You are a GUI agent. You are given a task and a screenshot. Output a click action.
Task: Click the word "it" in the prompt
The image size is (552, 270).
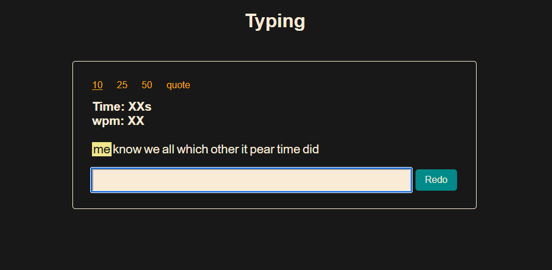(244, 150)
